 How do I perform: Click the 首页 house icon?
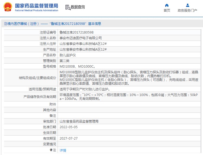tap(167, 5)
